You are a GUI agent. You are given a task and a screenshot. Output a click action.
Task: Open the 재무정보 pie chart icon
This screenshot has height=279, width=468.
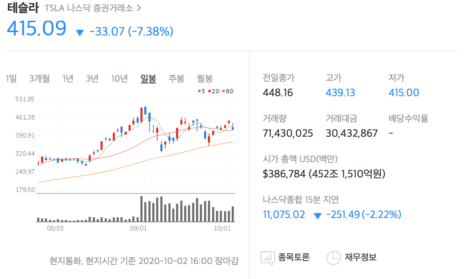[x=333, y=258]
